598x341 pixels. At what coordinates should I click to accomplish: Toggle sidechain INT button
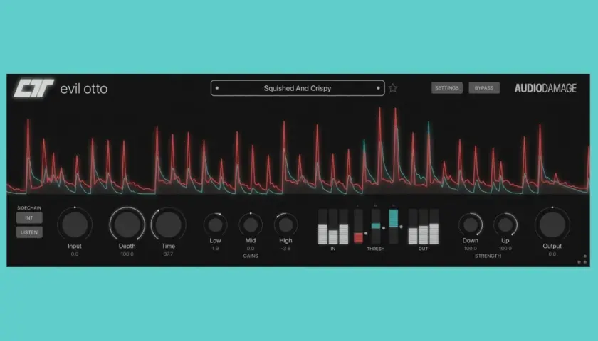click(x=29, y=218)
